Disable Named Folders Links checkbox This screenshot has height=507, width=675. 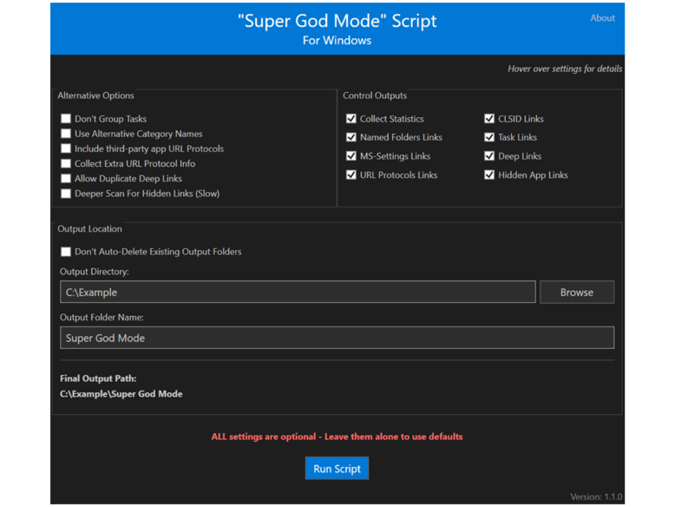(x=351, y=137)
